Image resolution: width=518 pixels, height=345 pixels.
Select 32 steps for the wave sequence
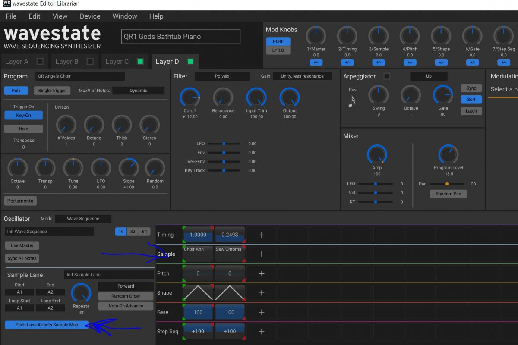pyautogui.click(x=133, y=232)
